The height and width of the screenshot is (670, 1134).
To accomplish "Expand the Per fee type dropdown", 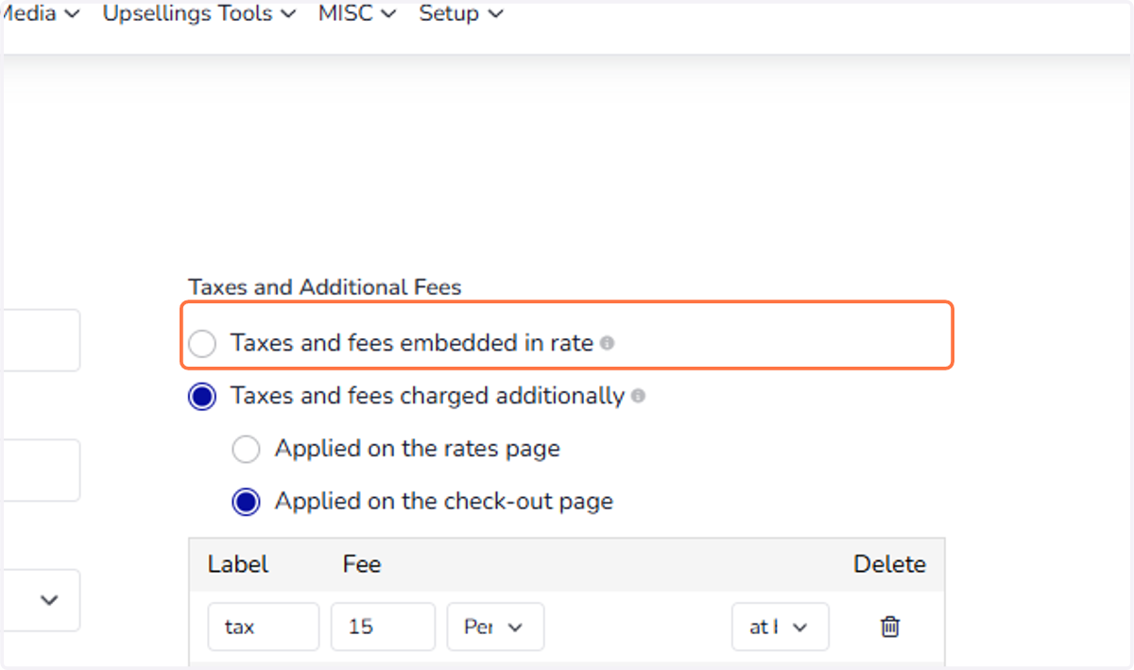I will [495, 627].
